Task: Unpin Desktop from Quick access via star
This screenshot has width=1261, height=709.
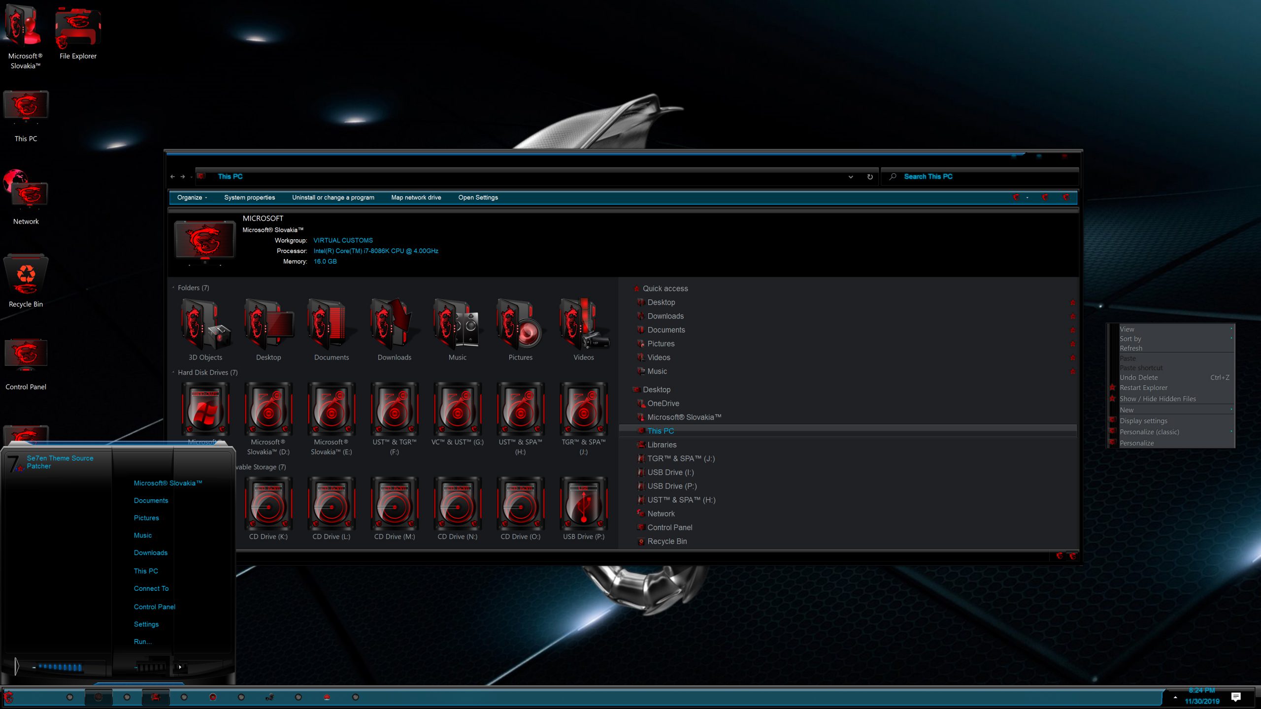Action: point(1073,303)
